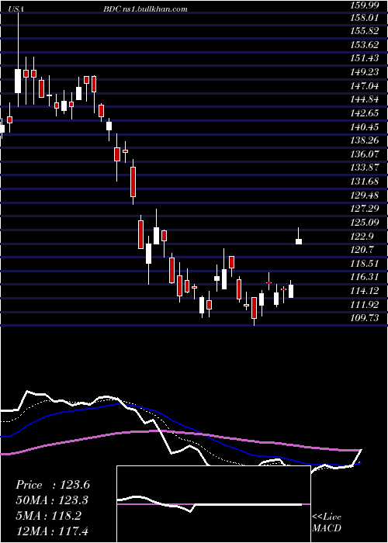Click the MACD inset chart box

coord(213,504)
